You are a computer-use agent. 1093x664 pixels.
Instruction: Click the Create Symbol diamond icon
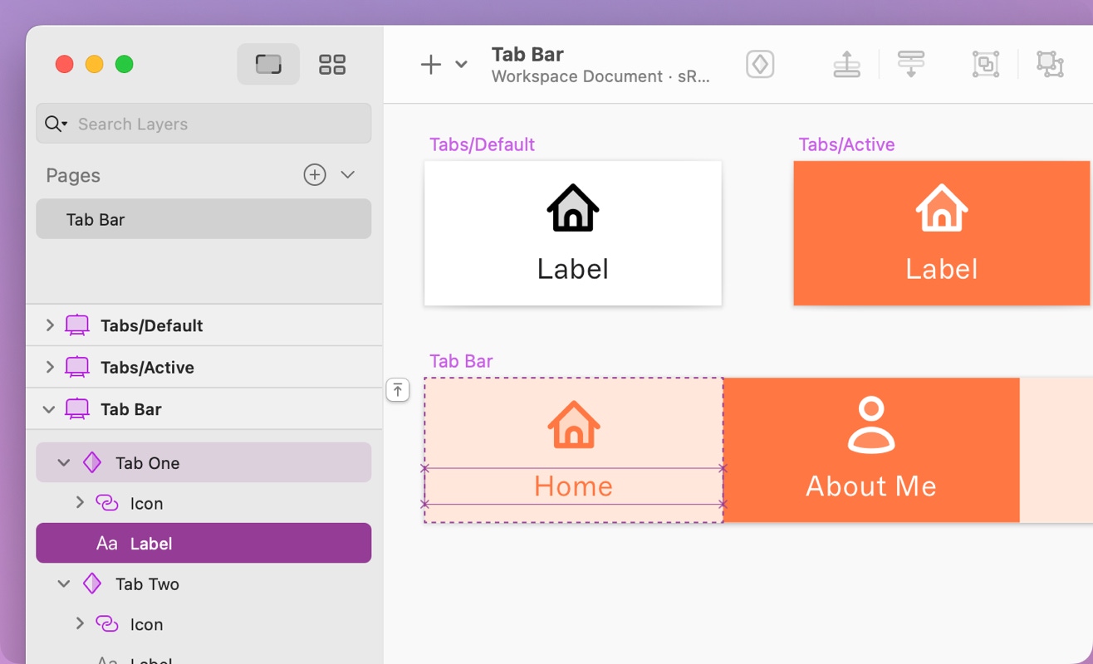[x=760, y=65]
